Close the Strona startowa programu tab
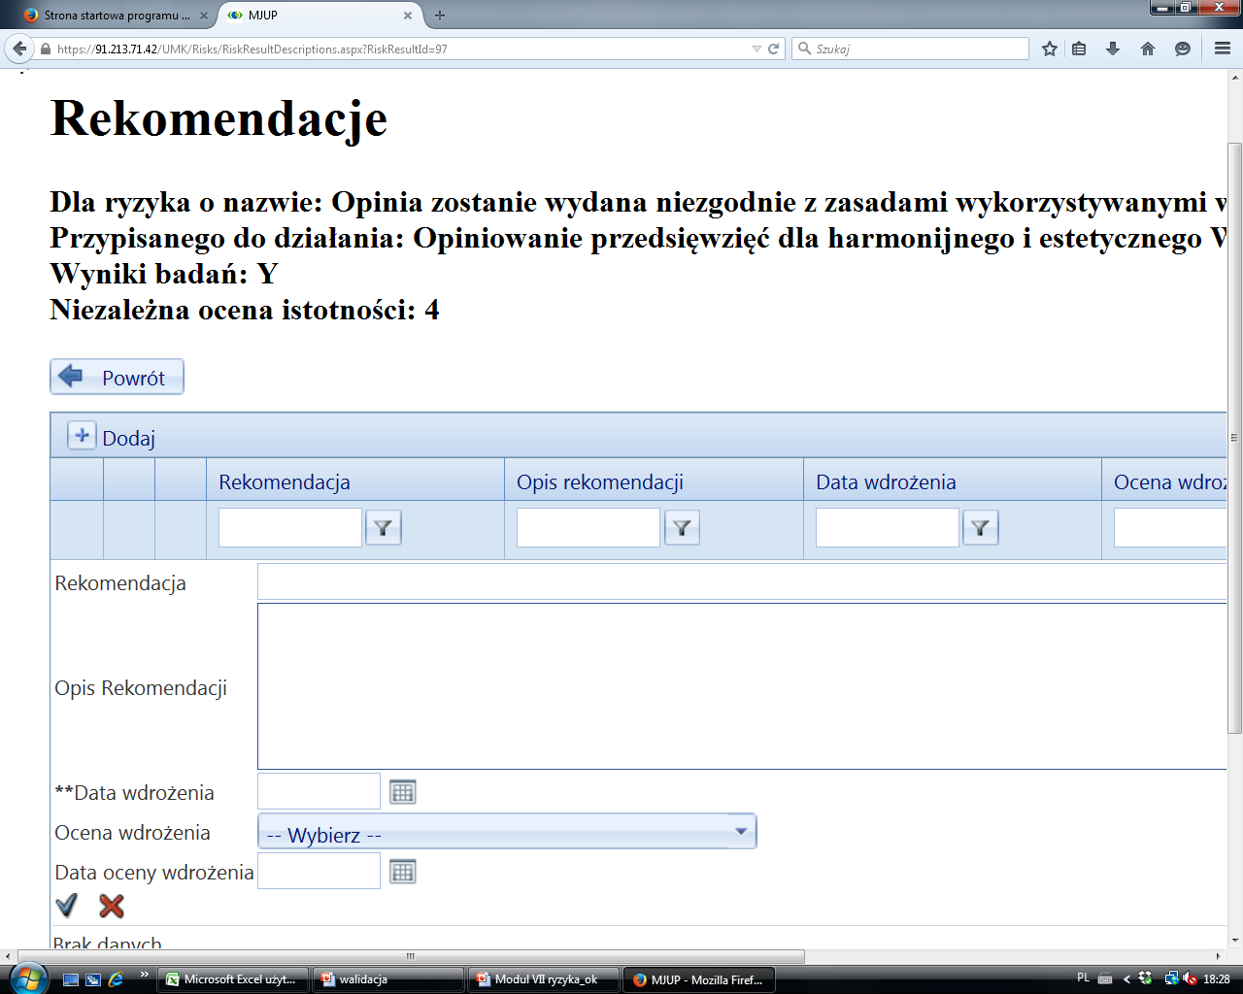This screenshot has width=1243, height=994. click(203, 16)
